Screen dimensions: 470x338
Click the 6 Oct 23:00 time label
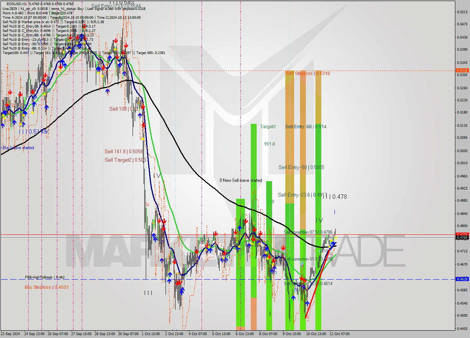coord(245,334)
